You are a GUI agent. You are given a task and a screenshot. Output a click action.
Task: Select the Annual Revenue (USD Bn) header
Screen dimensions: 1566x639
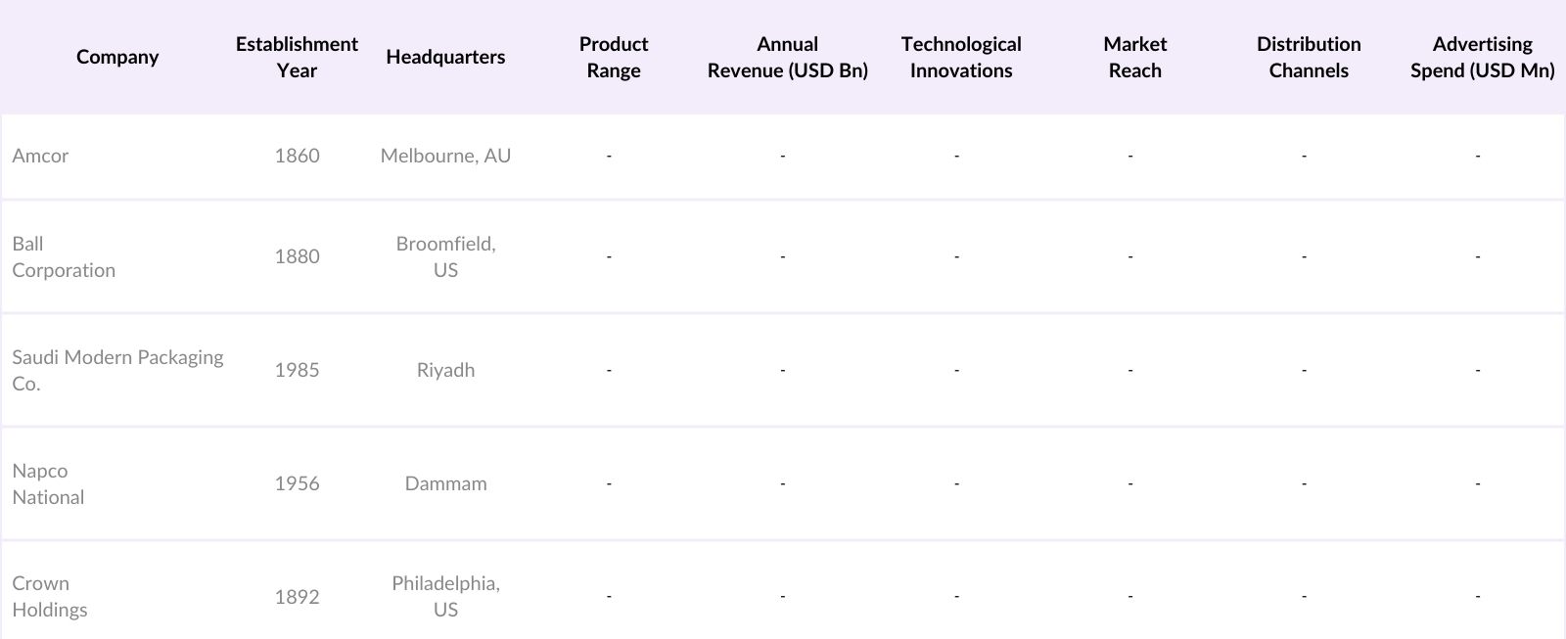787,57
